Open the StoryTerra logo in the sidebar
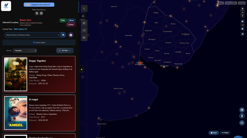247x138 pixels. [6, 6]
